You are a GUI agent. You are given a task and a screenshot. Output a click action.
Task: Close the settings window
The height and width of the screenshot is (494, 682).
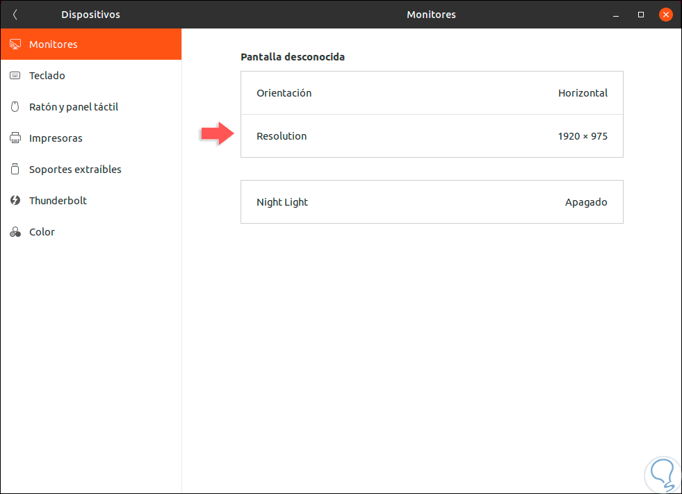pyautogui.click(x=665, y=15)
